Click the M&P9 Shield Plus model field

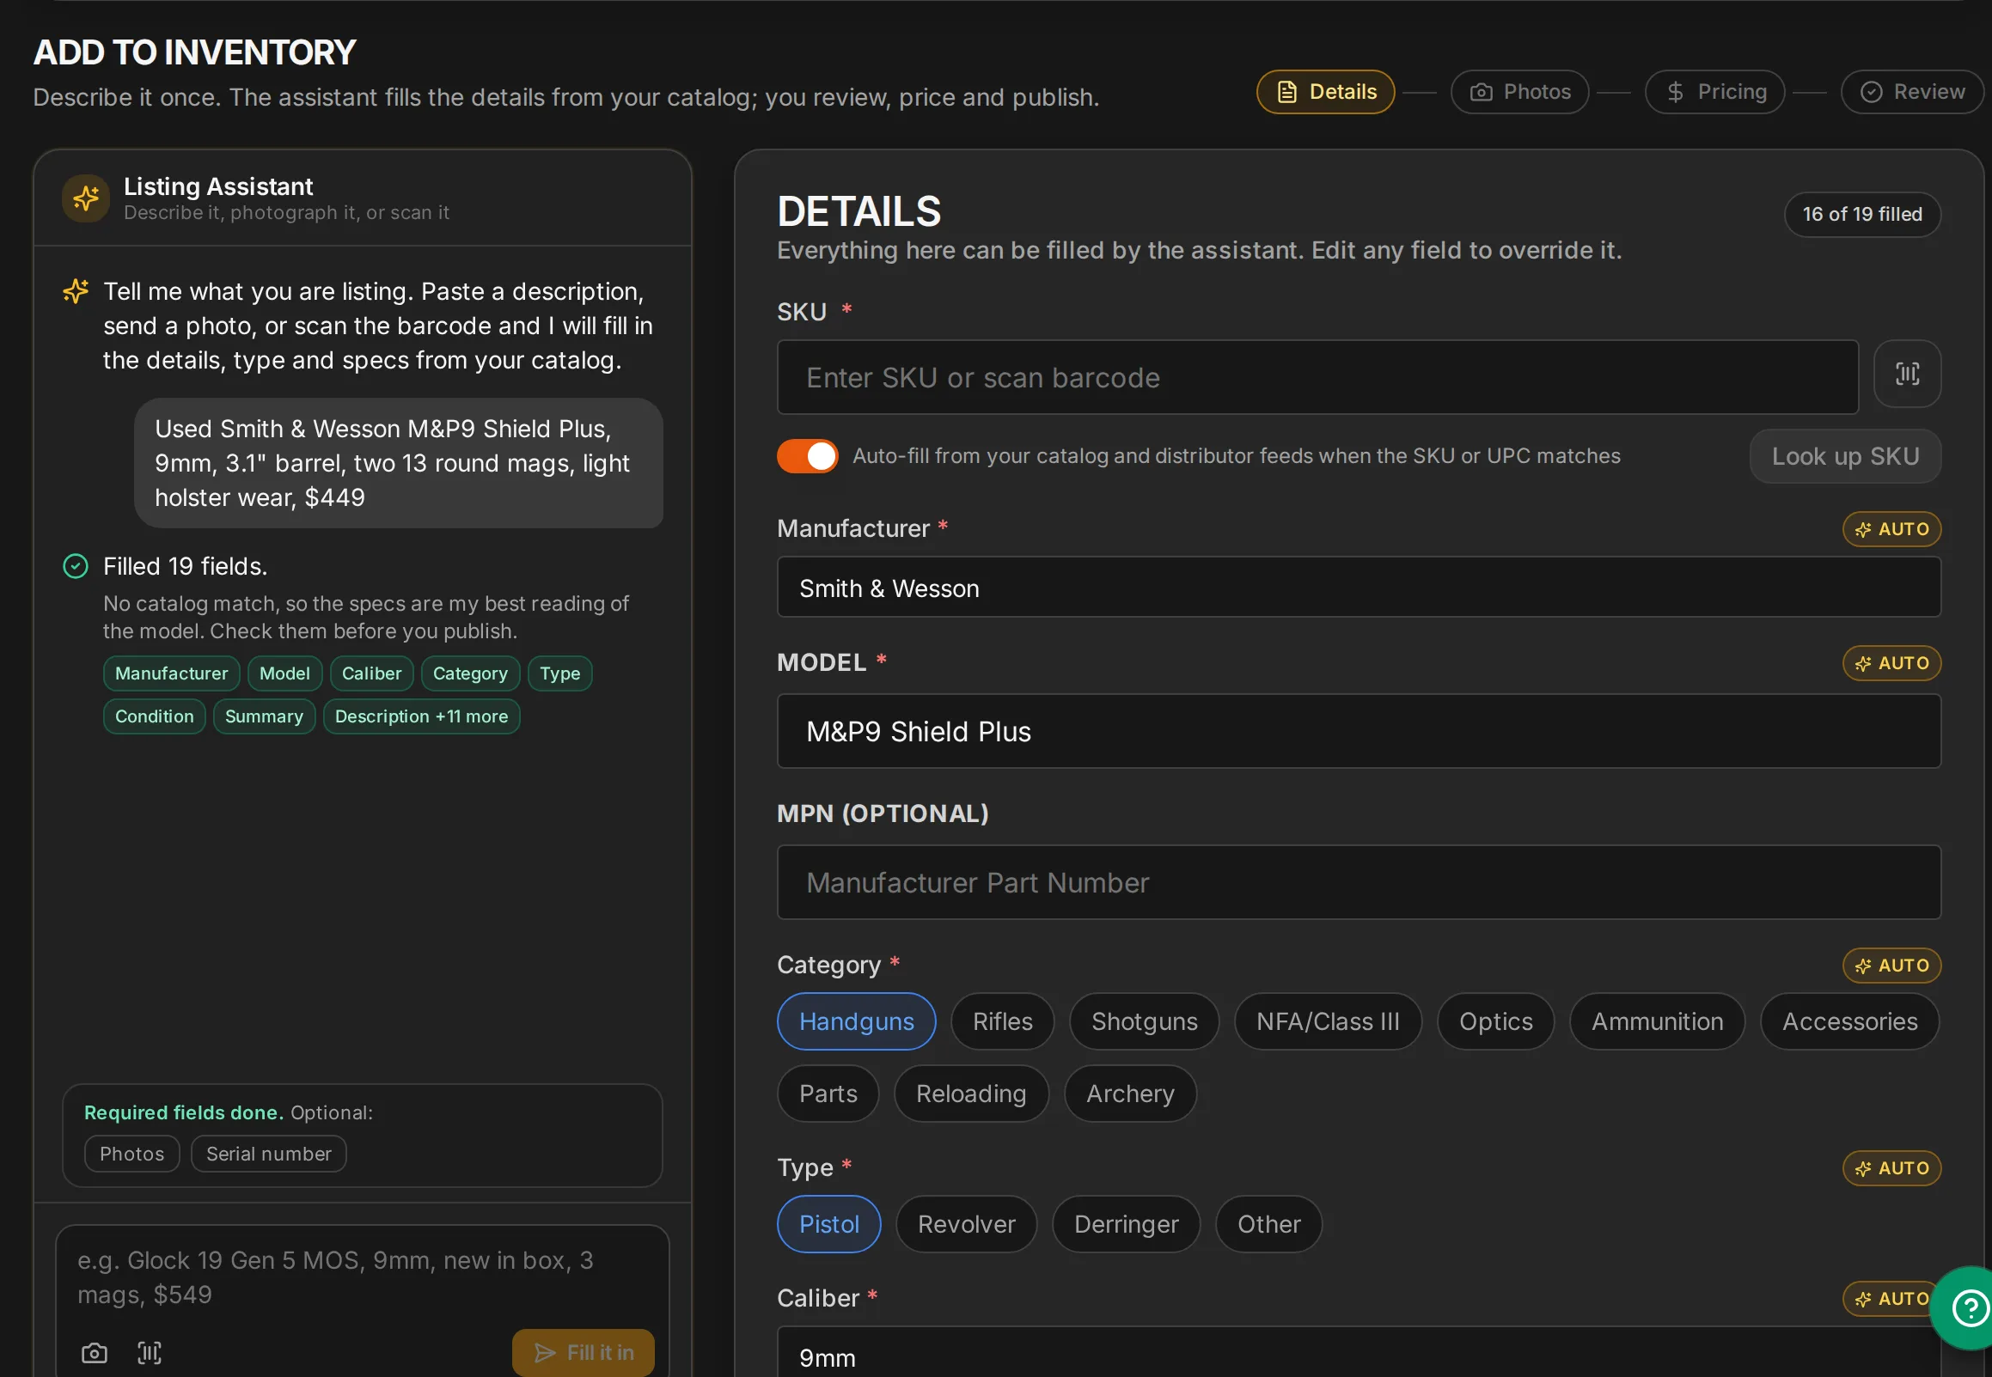1359,731
